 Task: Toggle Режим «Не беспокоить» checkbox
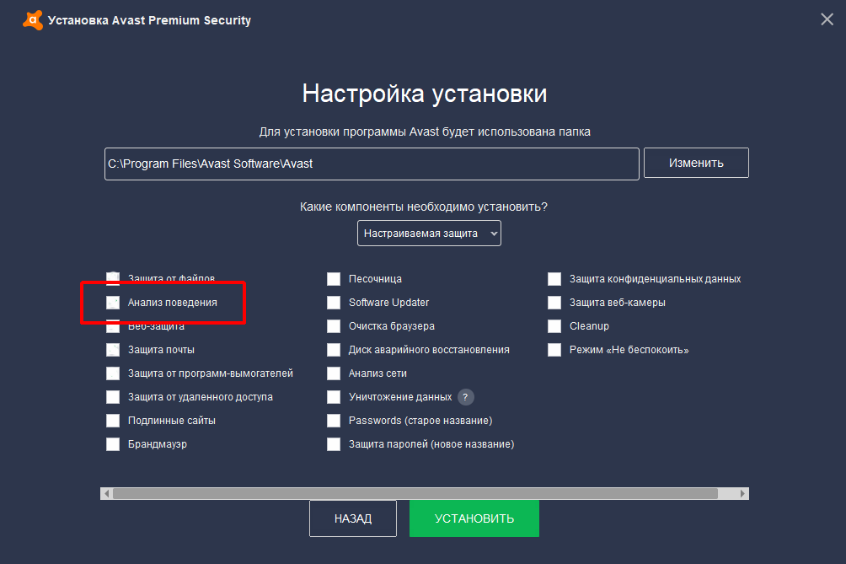tap(554, 350)
